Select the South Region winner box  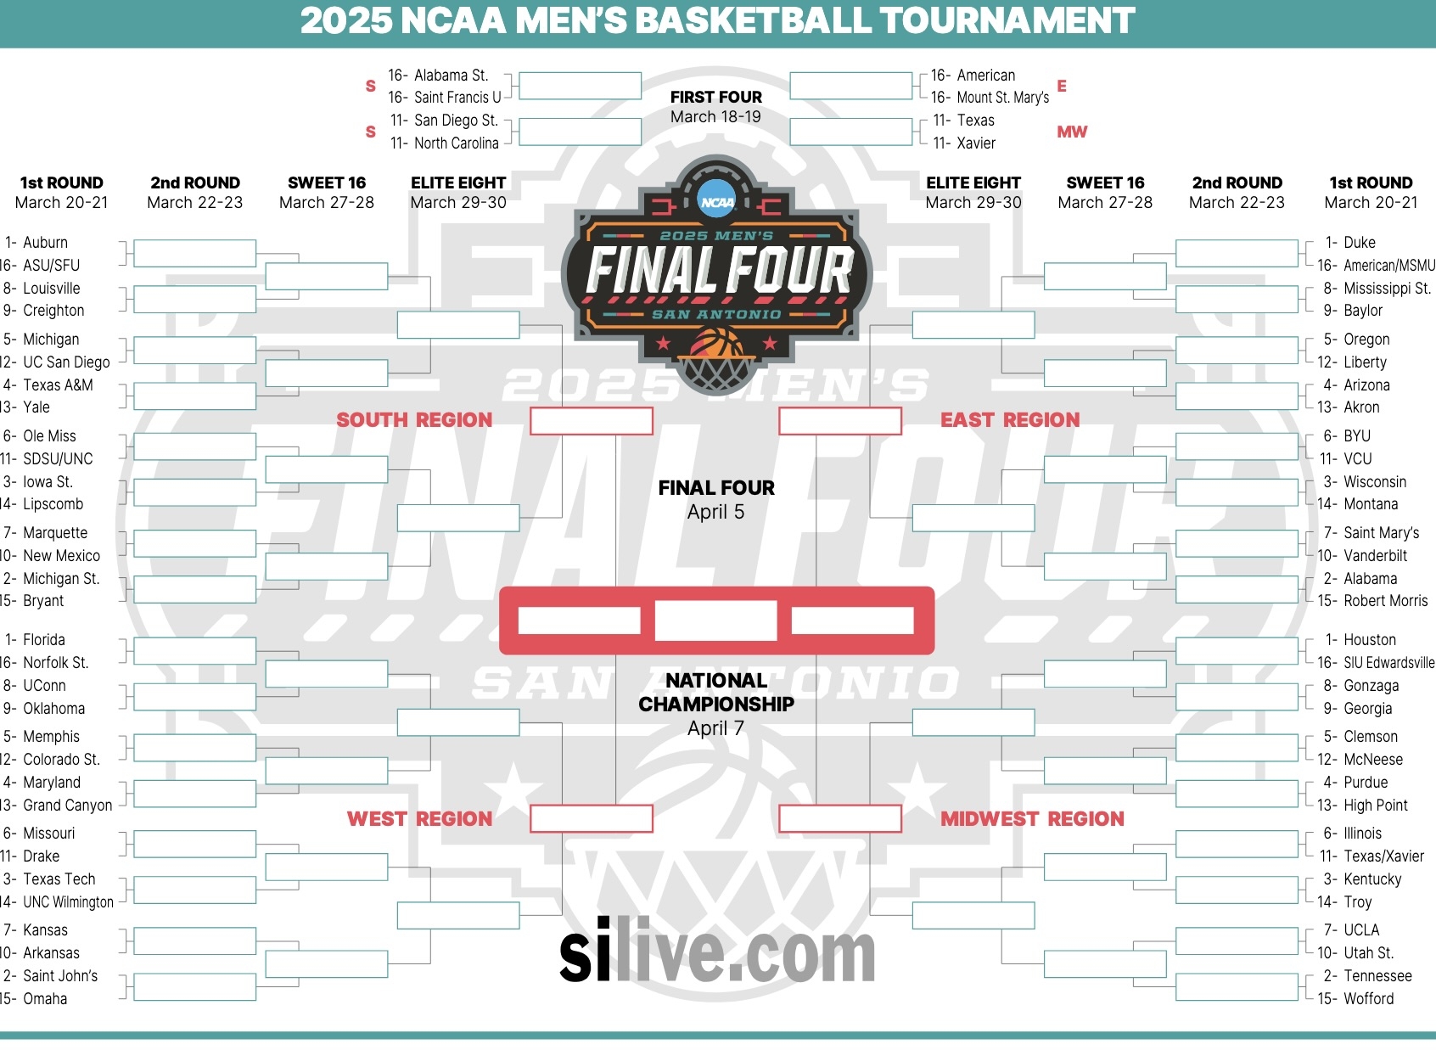point(591,421)
